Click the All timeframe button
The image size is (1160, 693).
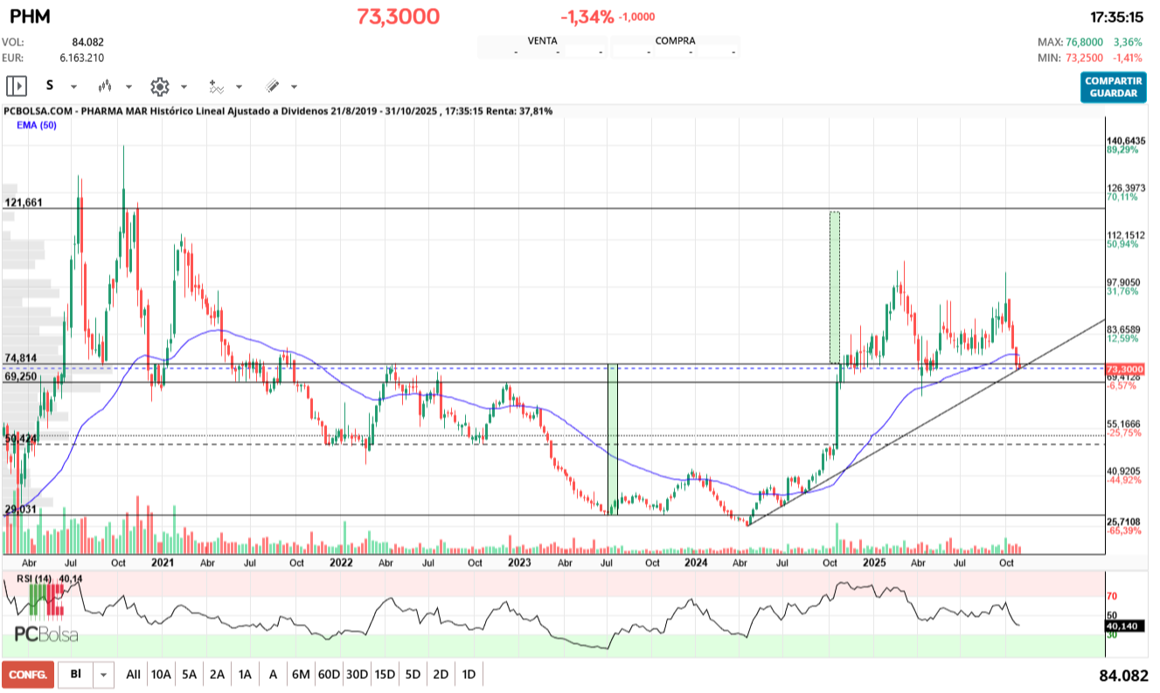point(135,675)
